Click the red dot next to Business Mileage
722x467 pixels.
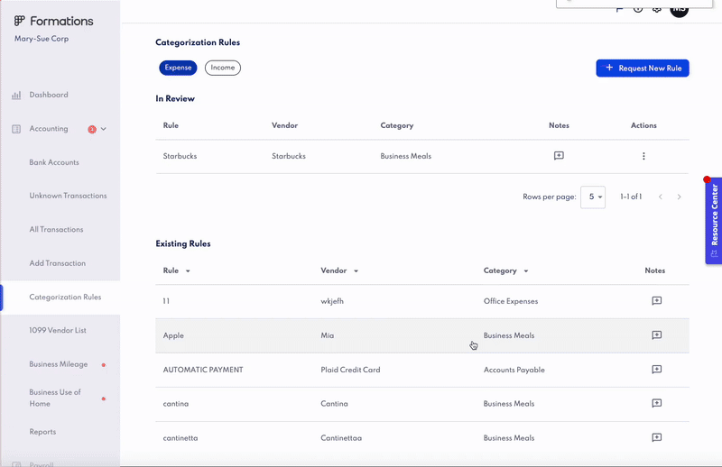tap(104, 365)
